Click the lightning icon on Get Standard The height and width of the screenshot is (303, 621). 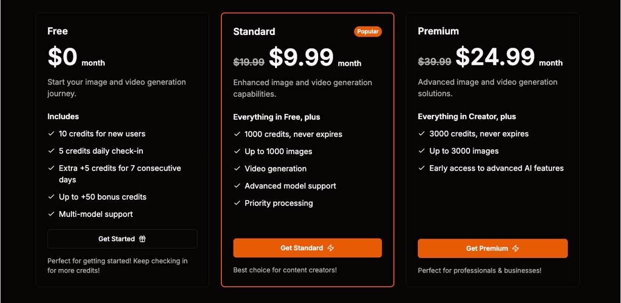(331, 248)
